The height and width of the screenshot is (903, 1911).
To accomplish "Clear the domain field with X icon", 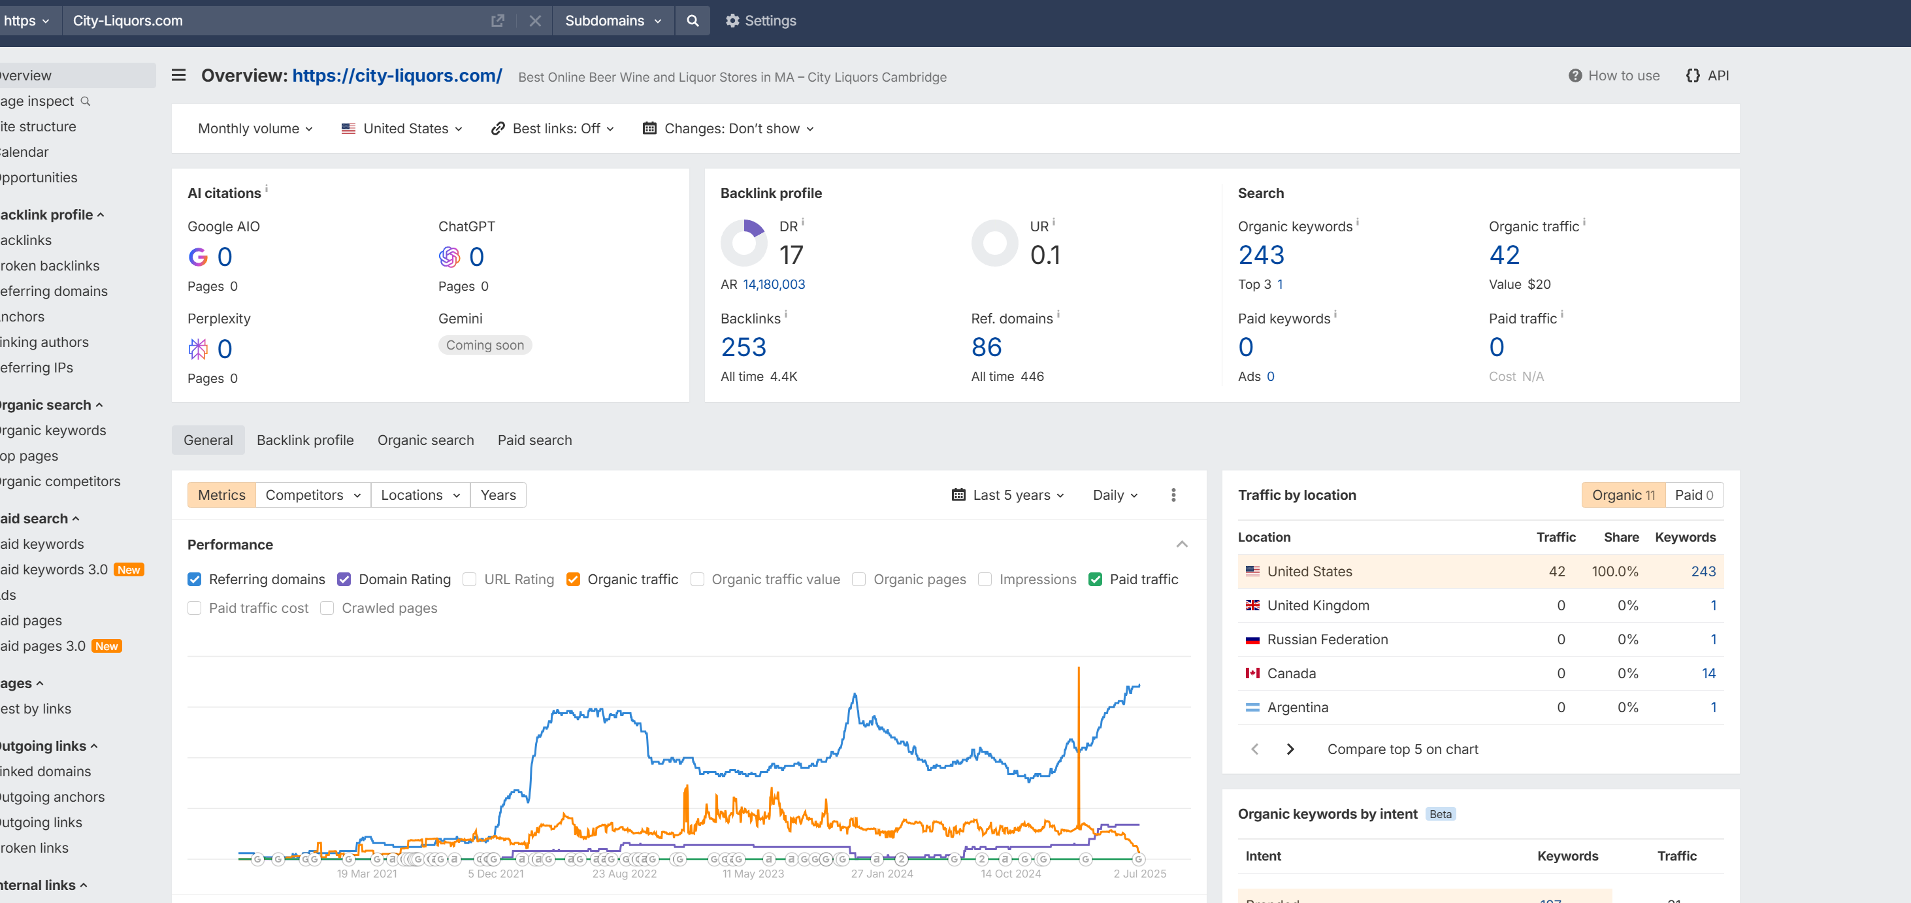I will [x=535, y=21].
